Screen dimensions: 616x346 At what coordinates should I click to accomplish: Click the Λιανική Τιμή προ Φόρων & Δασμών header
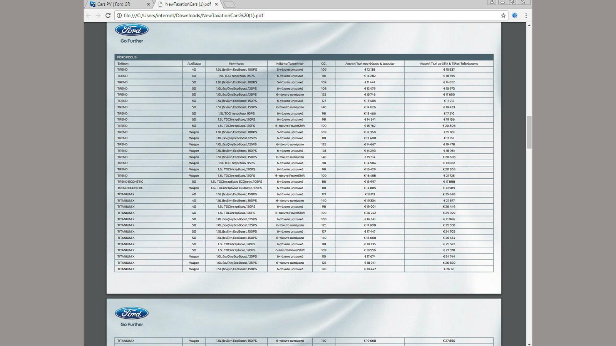click(x=370, y=63)
